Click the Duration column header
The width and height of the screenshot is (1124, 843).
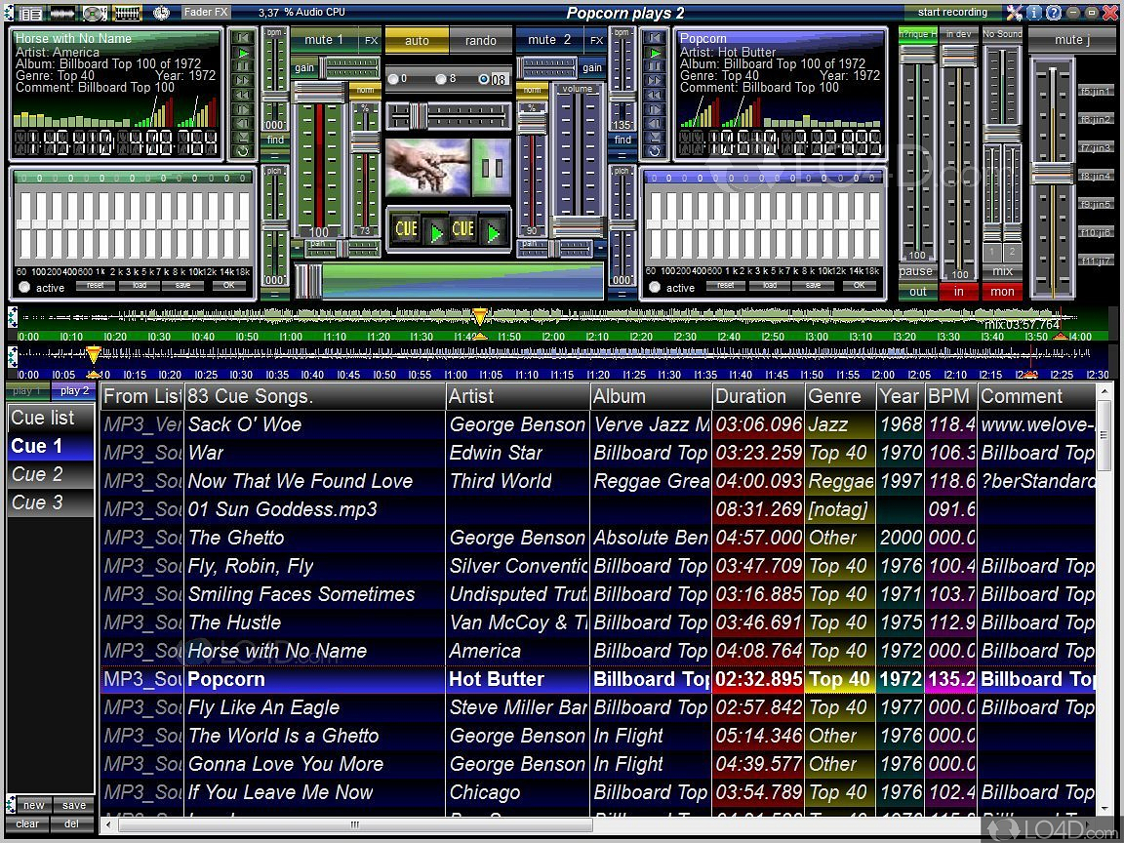click(757, 396)
